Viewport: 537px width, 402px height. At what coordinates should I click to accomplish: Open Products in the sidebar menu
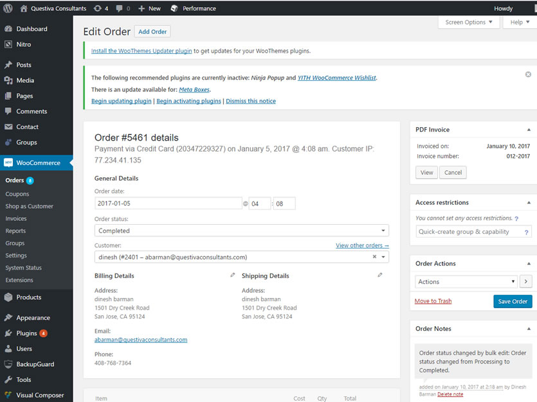28,297
